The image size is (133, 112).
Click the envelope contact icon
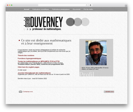(x=20, y=92)
